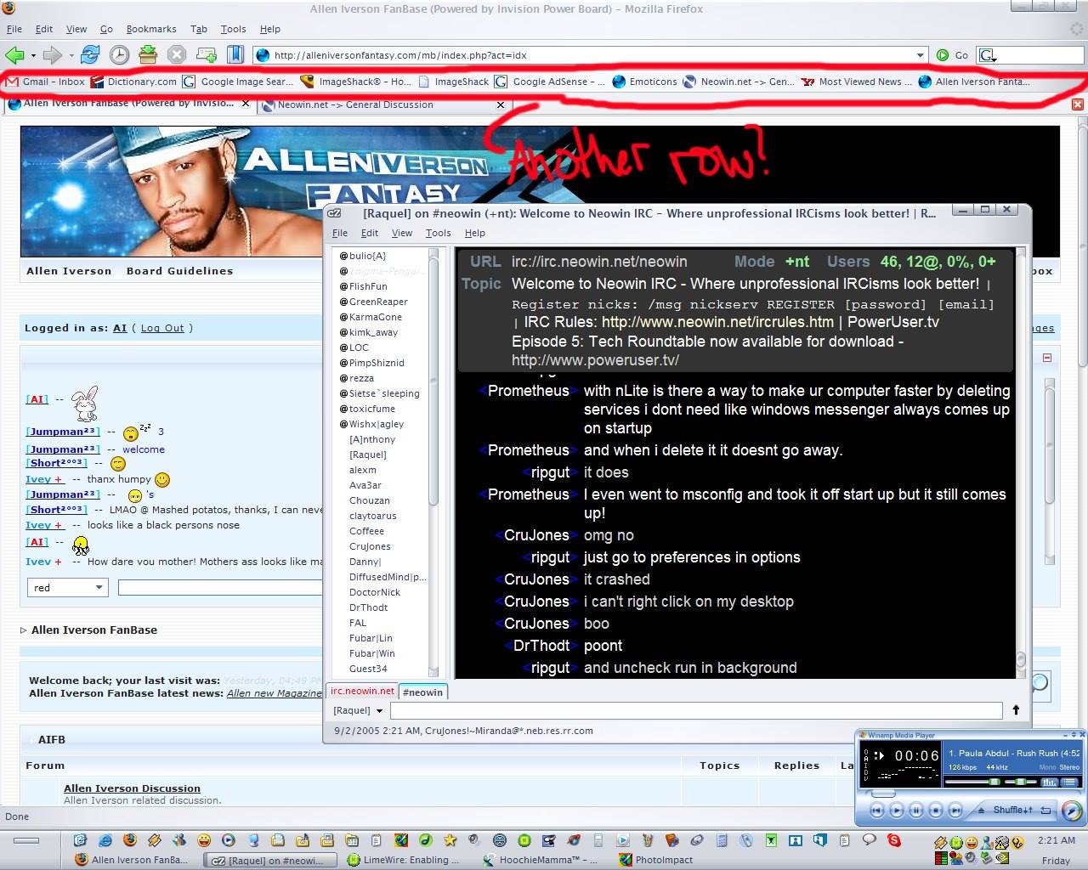The height and width of the screenshot is (870, 1088).
Task: Open the Board Guidelines forum link
Action: [179, 271]
